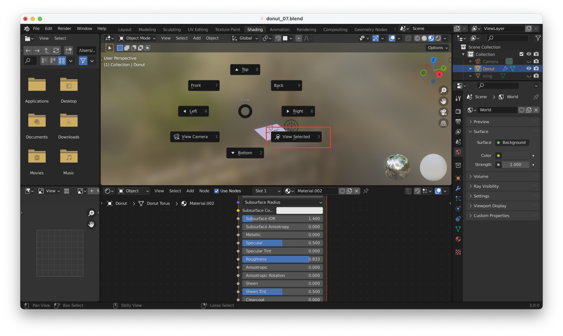Switch viewport to Rendered shading mode

(x=437, y=38)
